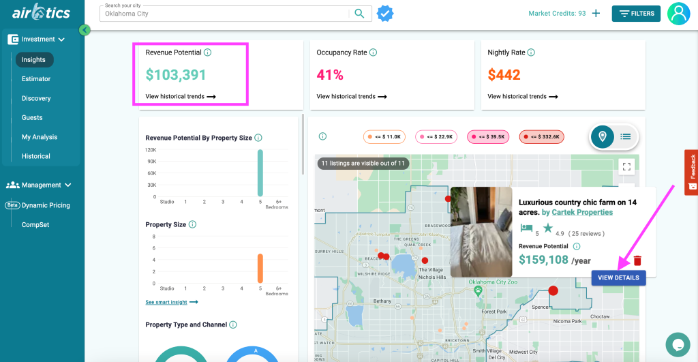This screenshot has width=698, height=362.
Task: Add market credits with plus icon
Action: (x=596, y=14)
